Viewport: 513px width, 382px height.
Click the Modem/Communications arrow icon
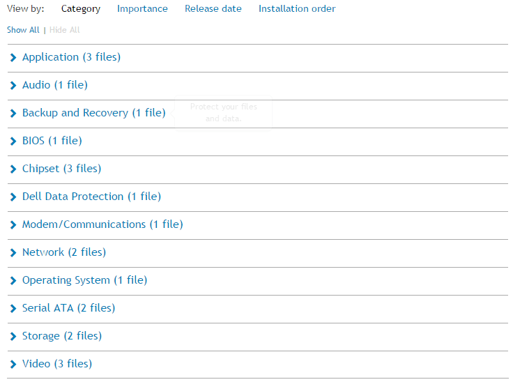(13, 225)
